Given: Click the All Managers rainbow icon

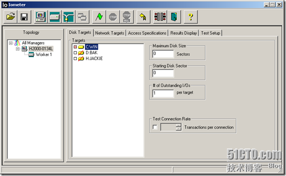Looking at the screenshot, I should [17, 43].
